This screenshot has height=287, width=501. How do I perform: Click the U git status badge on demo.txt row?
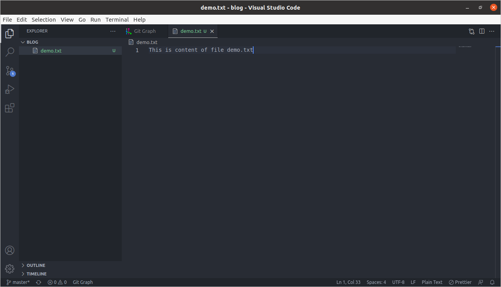tap(114, 51)
